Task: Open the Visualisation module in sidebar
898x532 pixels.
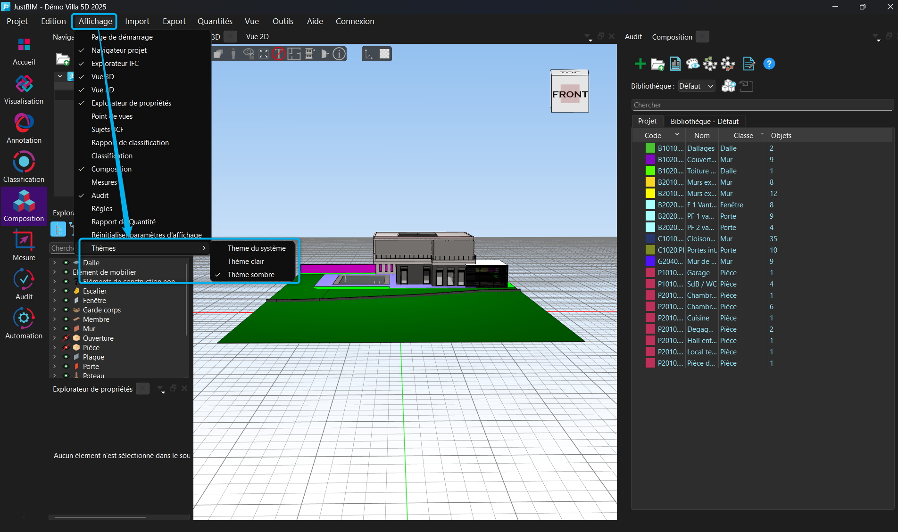Action: (24, 85)
